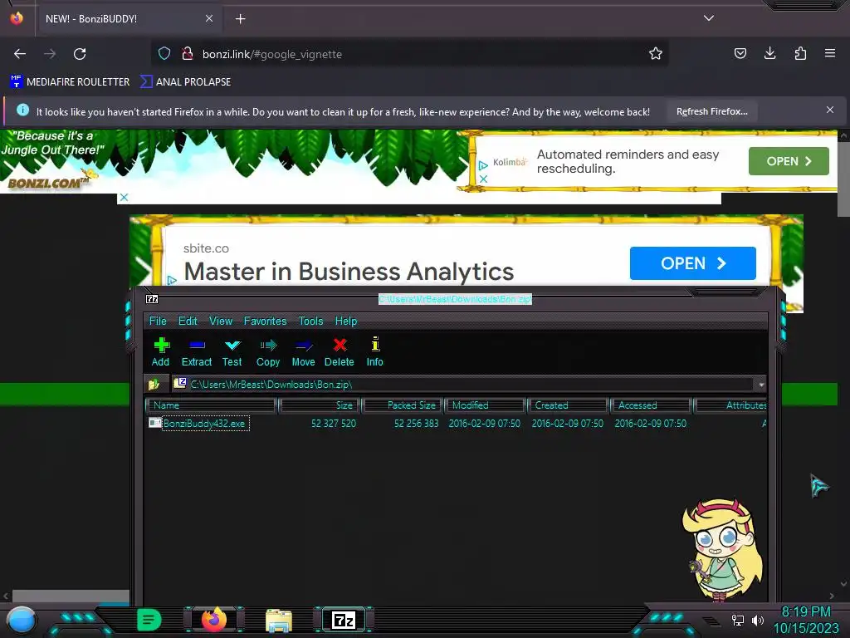Switch to Firefox from the taskbar
The height and width of the screenshot is (638, 850).
tap(214, 620)
